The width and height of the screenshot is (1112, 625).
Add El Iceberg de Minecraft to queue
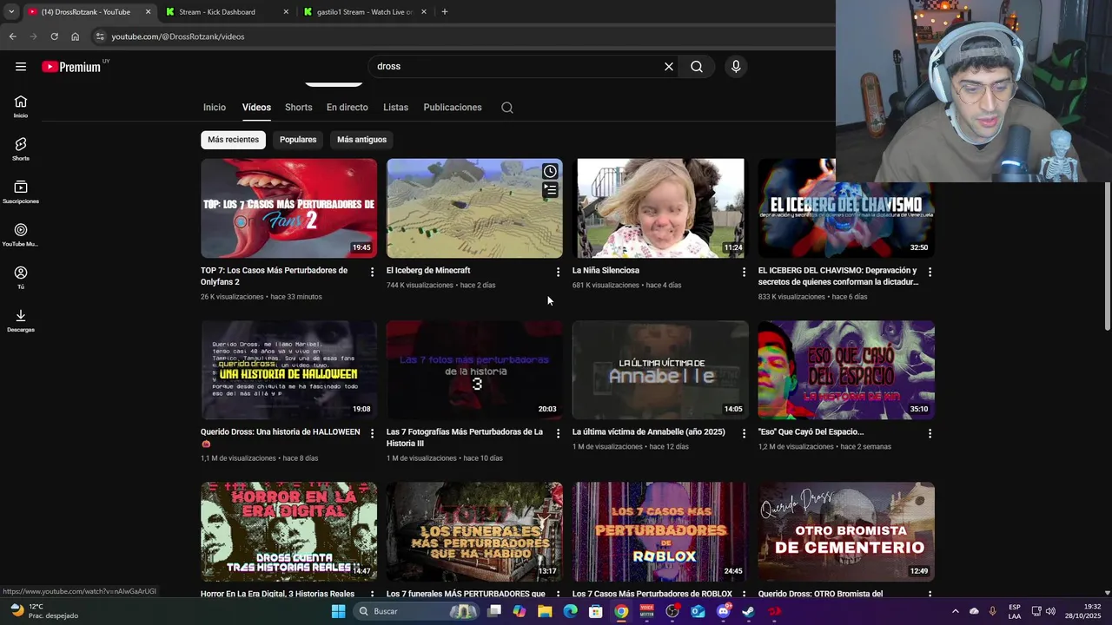click(x=550, y=189)
